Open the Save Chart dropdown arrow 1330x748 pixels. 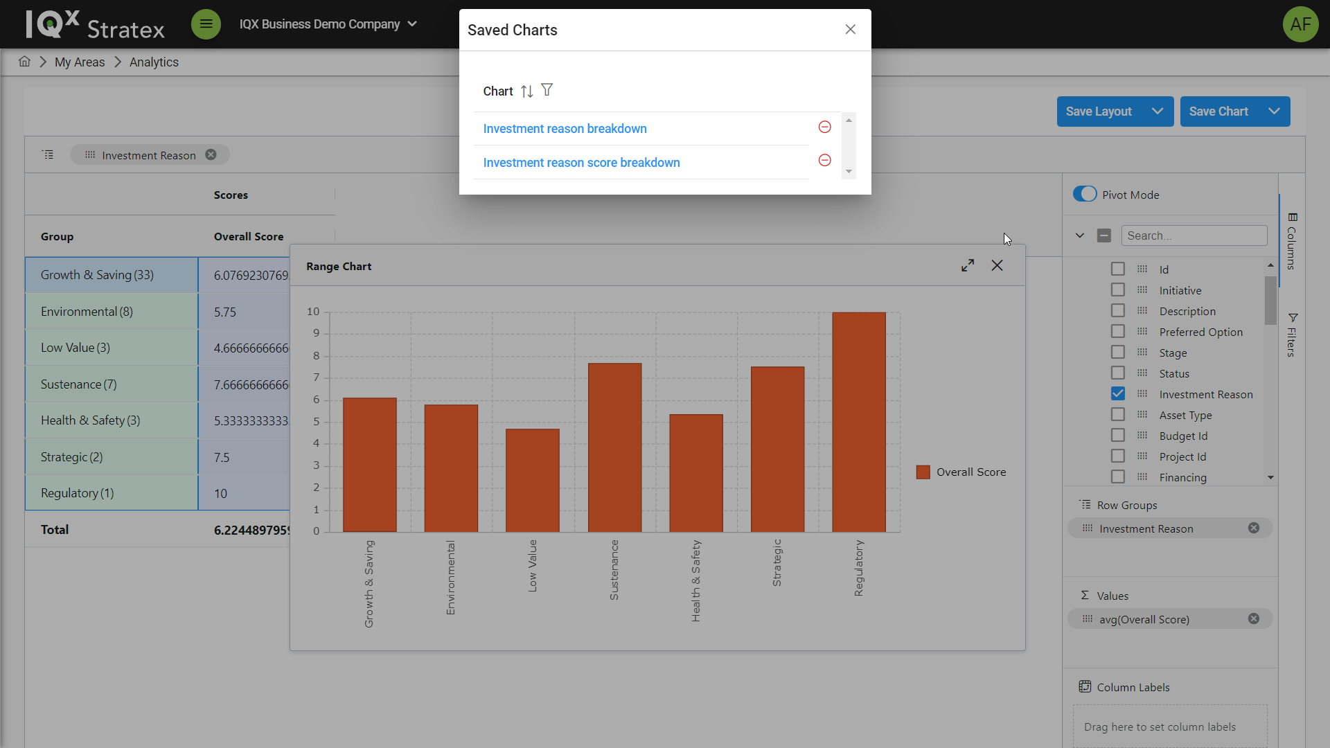1273,112
